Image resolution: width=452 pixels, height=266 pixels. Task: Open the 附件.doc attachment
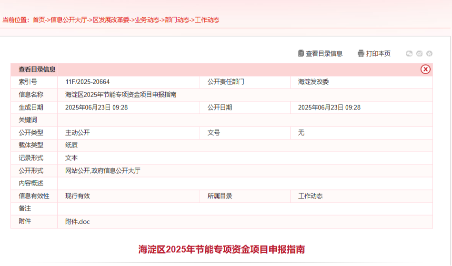[78, 222]
